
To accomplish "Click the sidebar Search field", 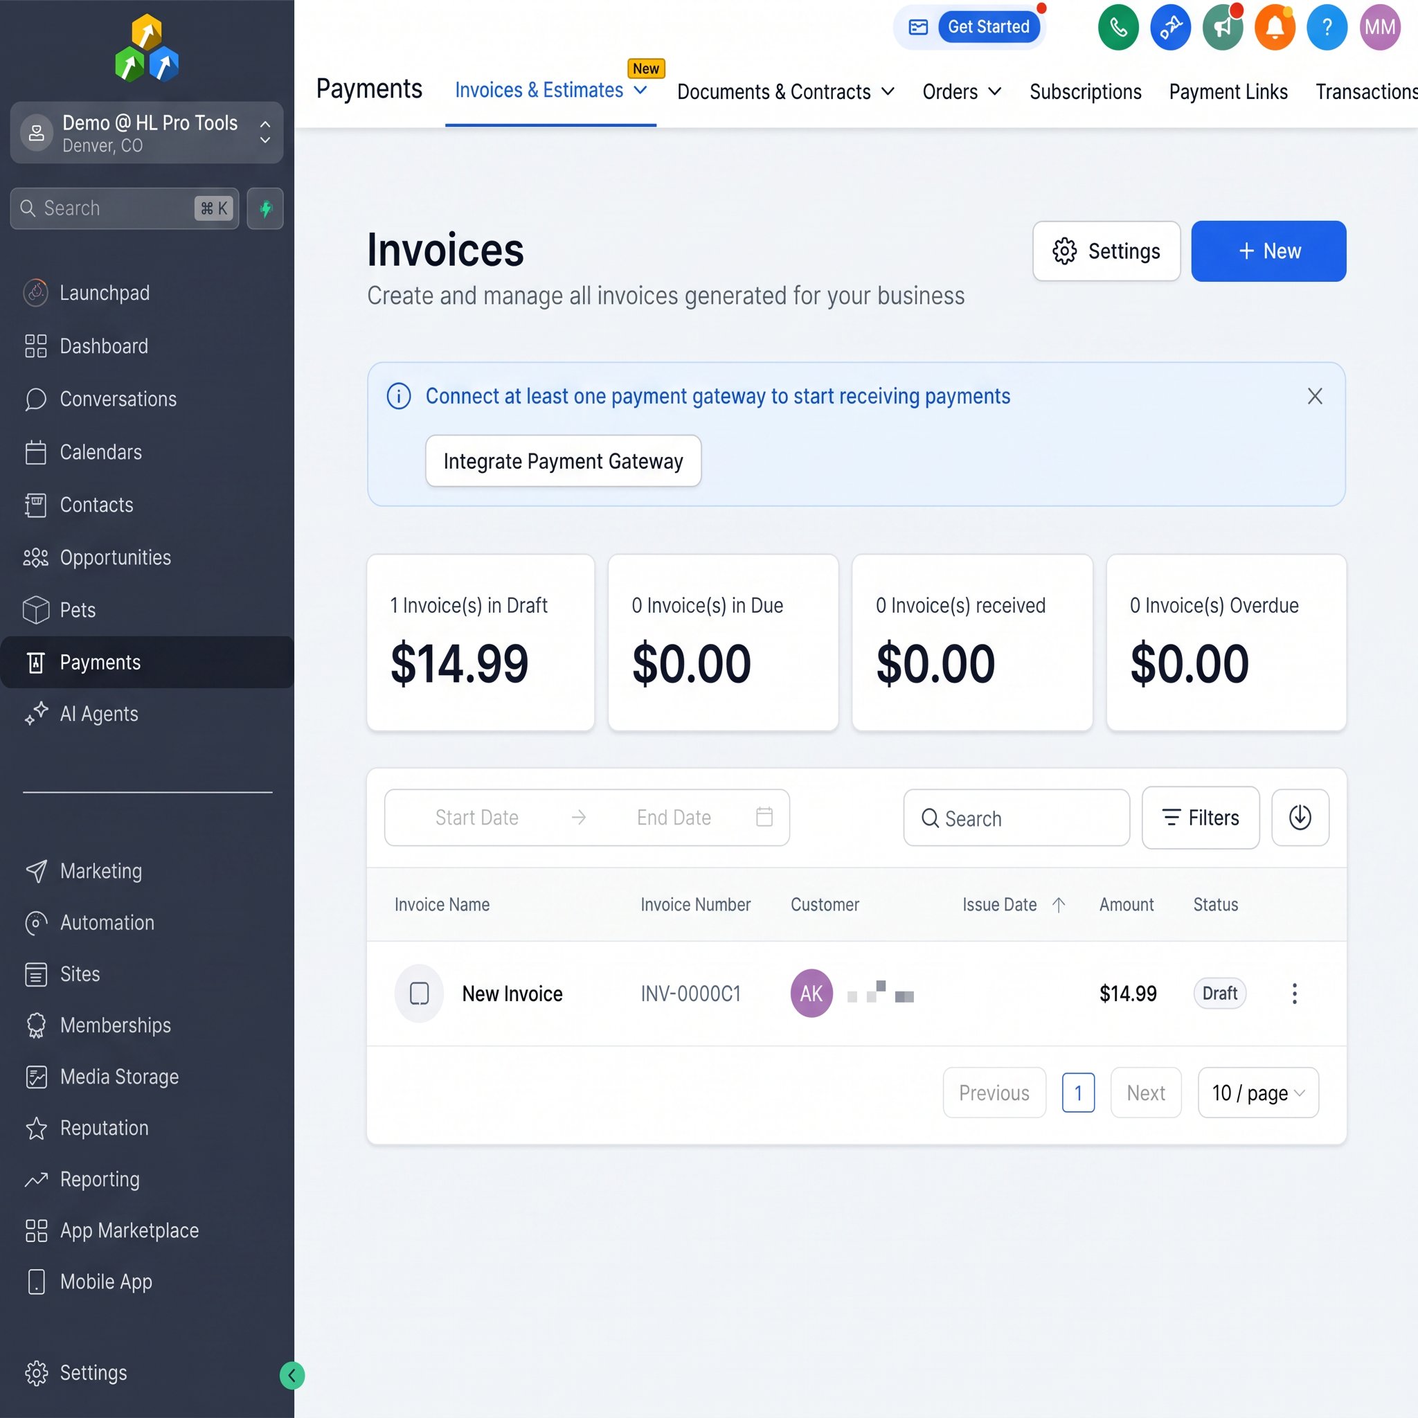I will pos(125,208).
